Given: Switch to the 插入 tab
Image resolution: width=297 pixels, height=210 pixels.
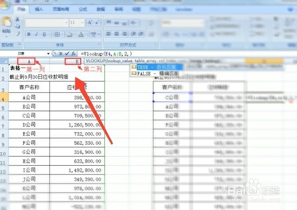Looking at the screenshot, I should click(x=39, y=9).
